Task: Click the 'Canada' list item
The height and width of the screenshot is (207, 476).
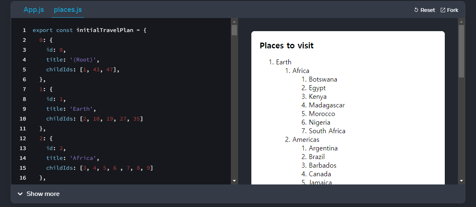Action: pyautogui.click(x=320, y=174)
